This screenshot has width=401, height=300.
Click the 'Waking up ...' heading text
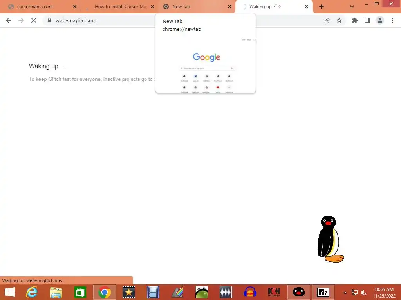47,66
